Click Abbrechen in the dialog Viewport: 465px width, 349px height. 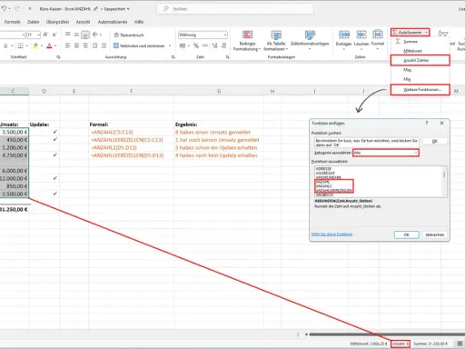pyautogui.click(x=434, y=234)
